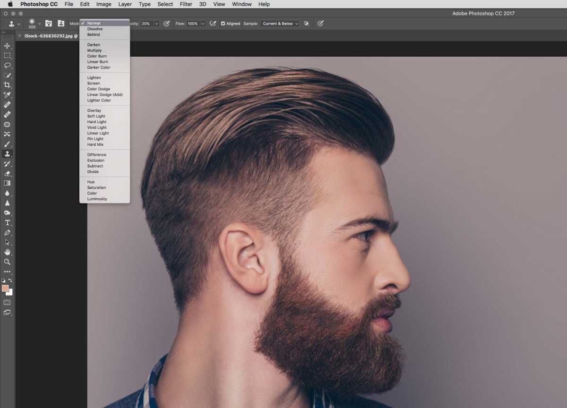Select the Path Selection arrow tool
Screen dimensions: 567x408
pos(7,242)
